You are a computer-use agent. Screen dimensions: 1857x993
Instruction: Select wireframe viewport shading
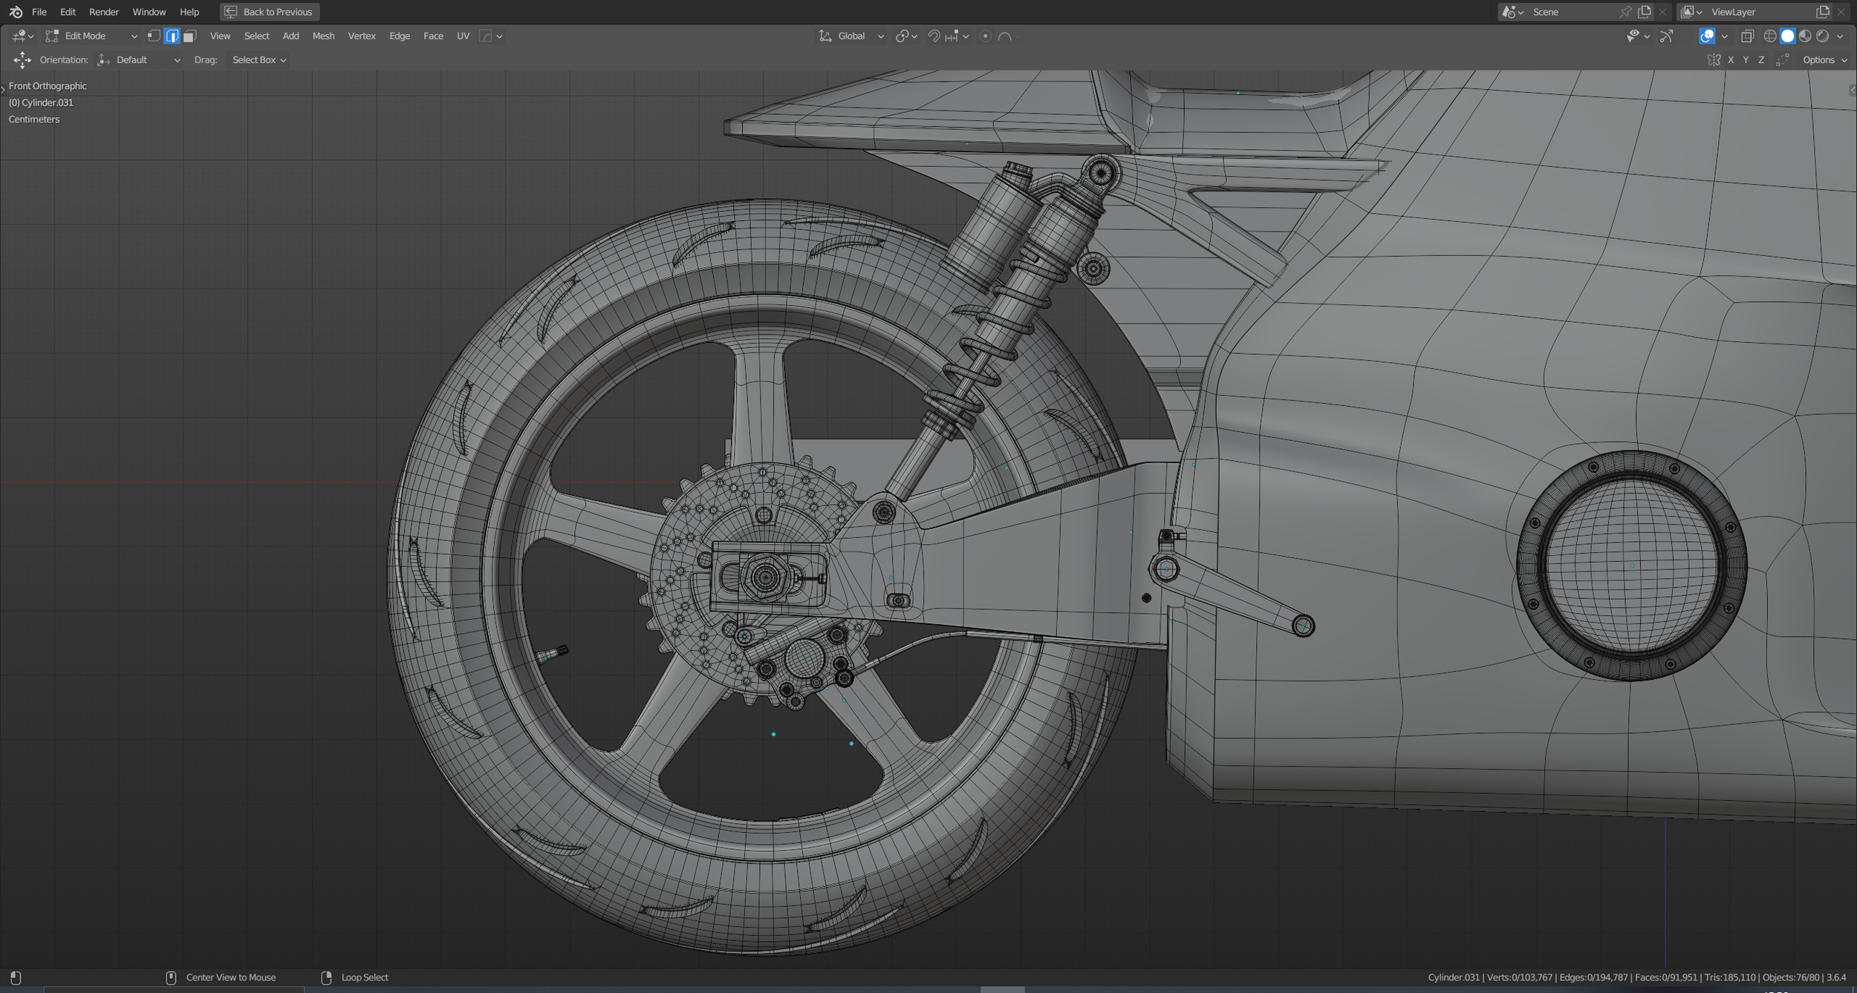click(1770, 36)
